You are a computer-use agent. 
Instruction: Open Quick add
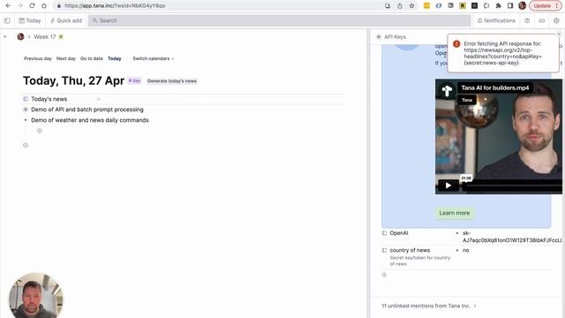(66, 20)
